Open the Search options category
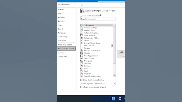The height and width of the screenshot is (102, 182). pos(61,29)
